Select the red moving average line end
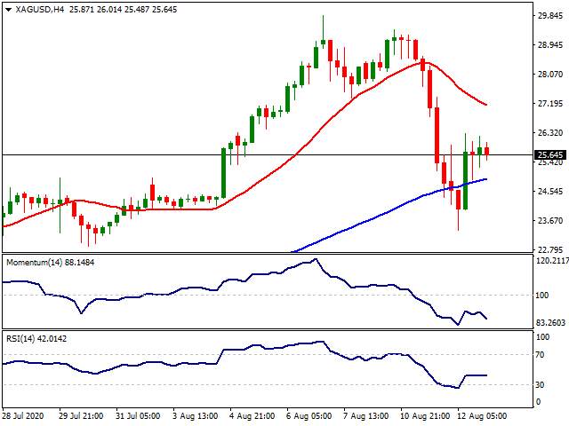569x426 pixels. tap(485, 105)
